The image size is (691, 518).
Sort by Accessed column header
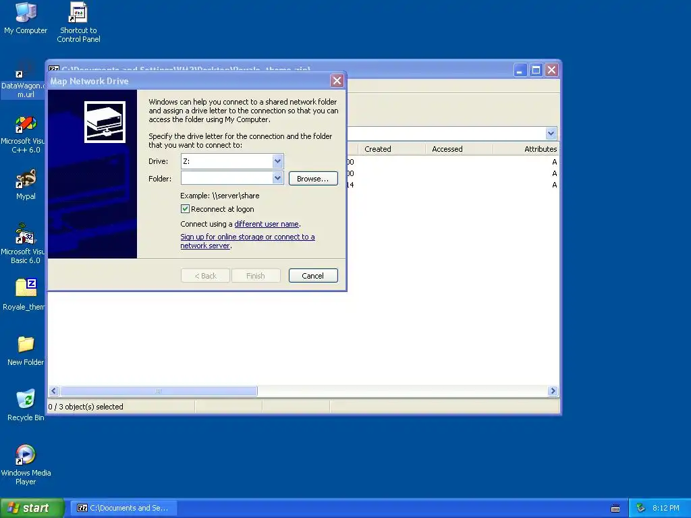pyautogui.click(x=459, y=149)
